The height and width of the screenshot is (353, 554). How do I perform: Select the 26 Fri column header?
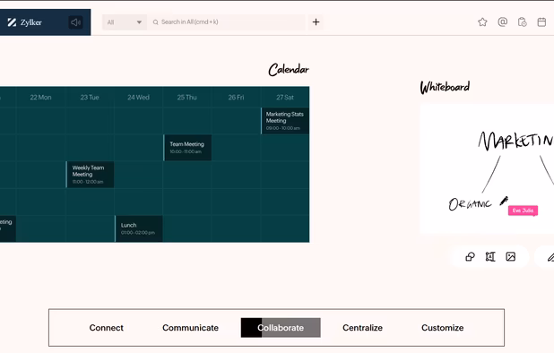(236, 97)
